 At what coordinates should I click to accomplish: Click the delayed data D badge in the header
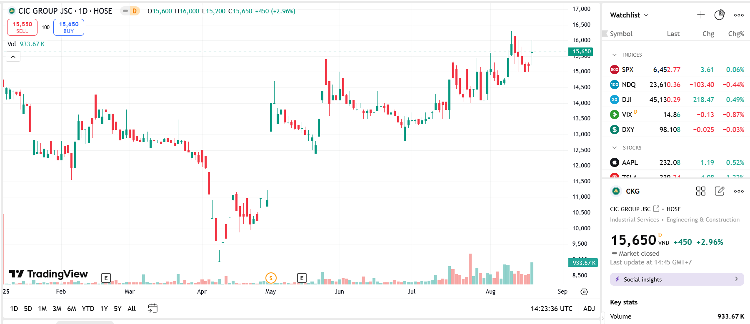tap(134, 11)
